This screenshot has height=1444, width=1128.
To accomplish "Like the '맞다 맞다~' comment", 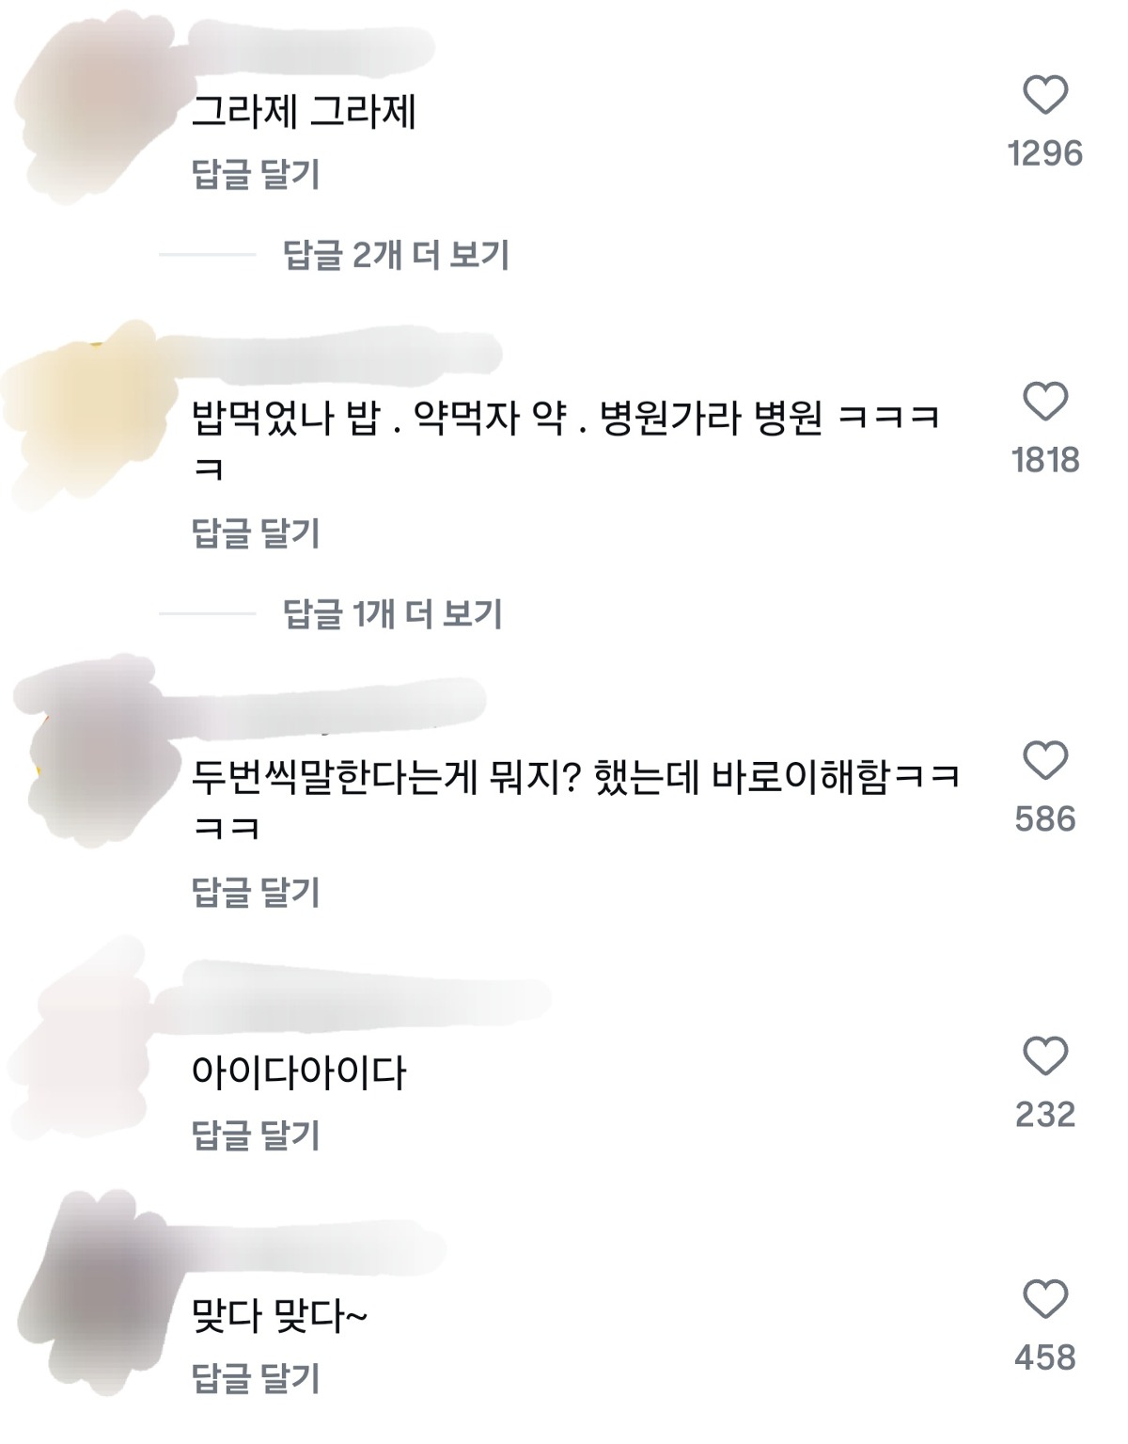I will pyautogui.click(x=1045, y=1299).
